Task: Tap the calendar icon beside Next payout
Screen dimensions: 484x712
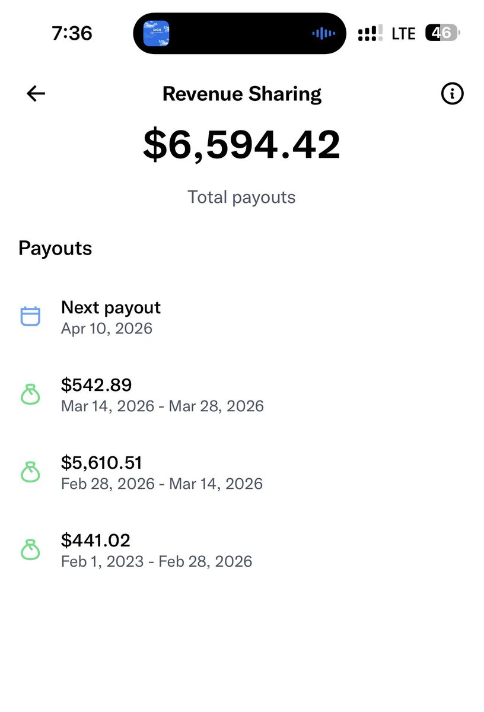Action: pyautogui.click(x=30, y=316)
